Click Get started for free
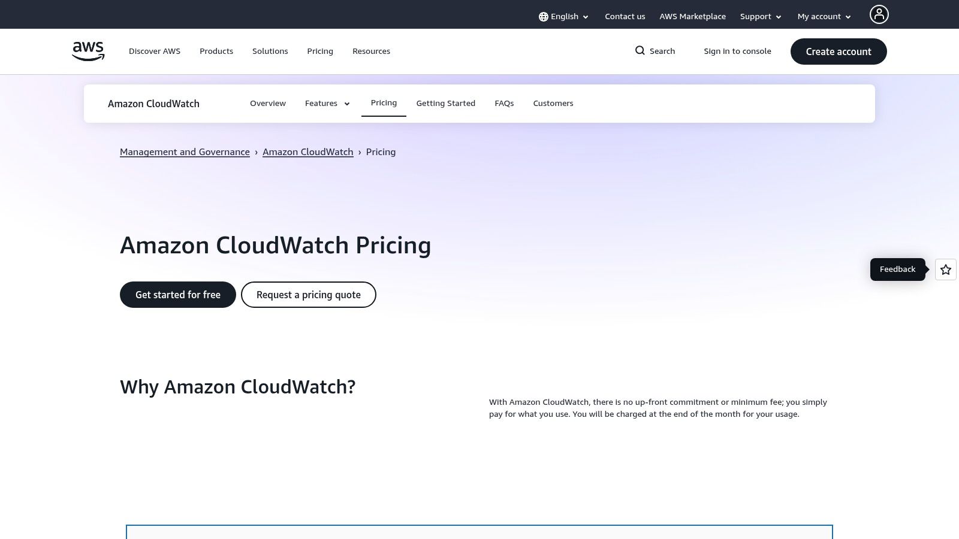The width and height of the screenshot is (959, 539). pos(177,295)
